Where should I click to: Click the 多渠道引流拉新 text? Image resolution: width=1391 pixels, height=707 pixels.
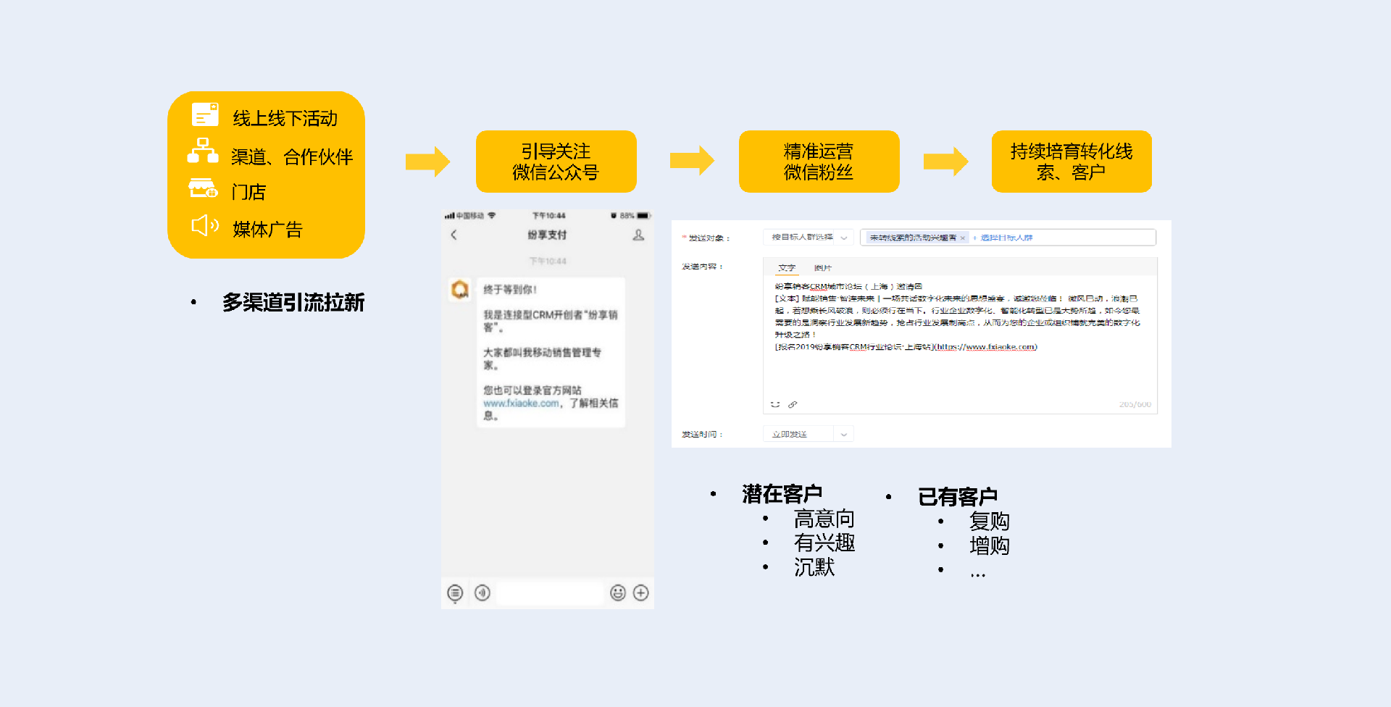tap(293, 303)
